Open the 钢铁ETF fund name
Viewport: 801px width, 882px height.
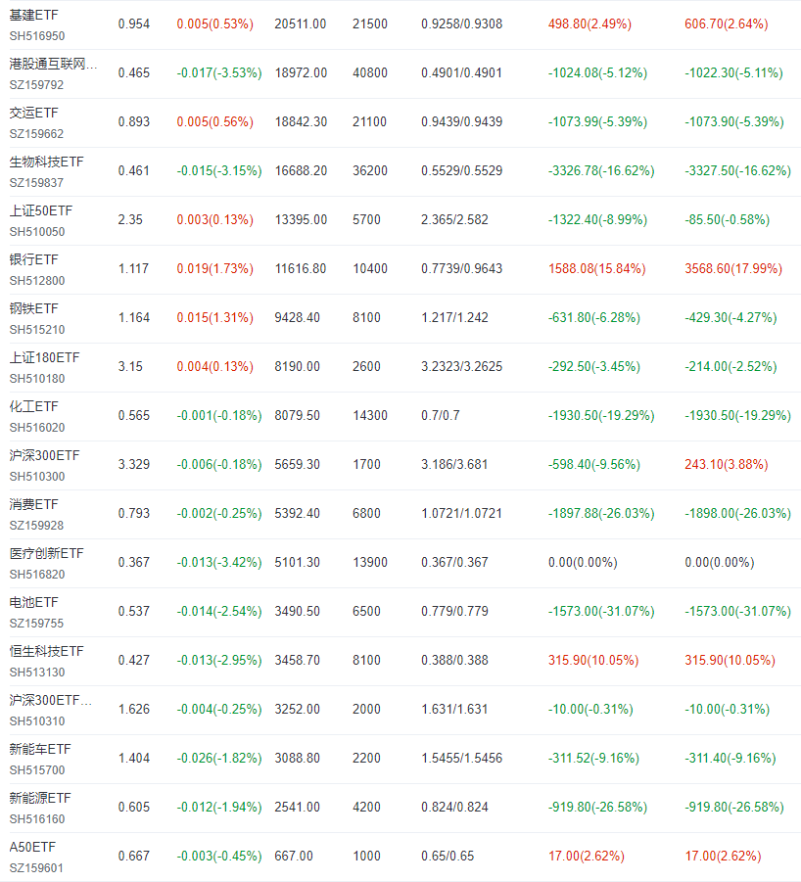pyautogui.click(x=33, y=308)
